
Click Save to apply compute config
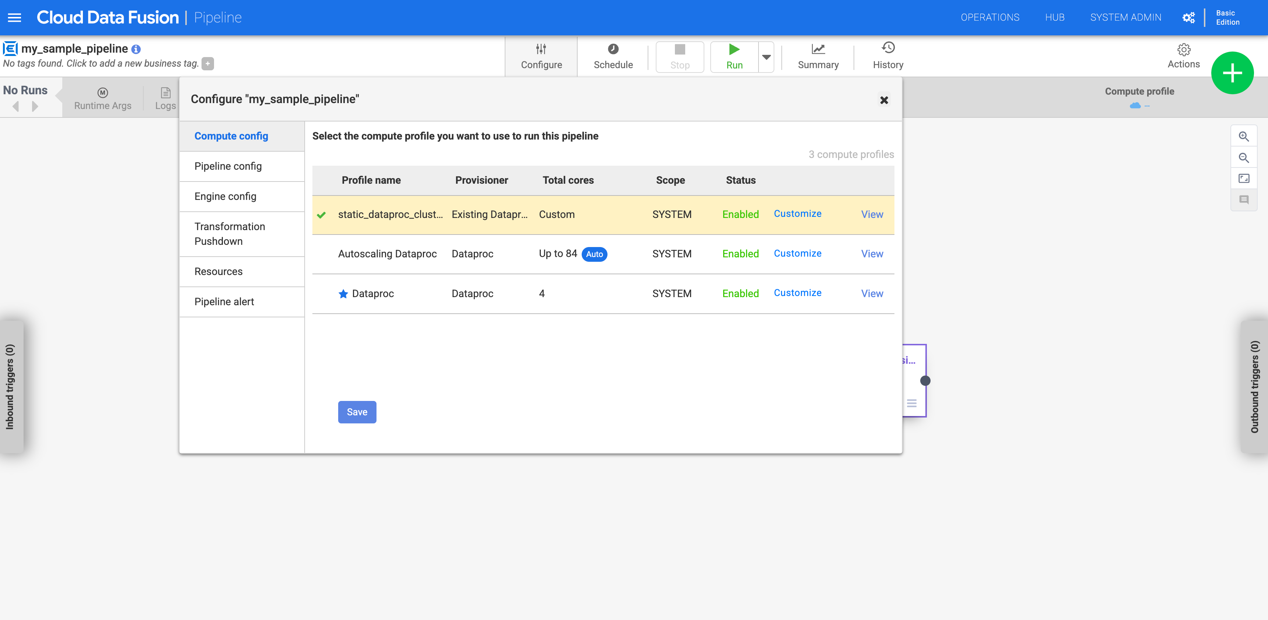357,412
